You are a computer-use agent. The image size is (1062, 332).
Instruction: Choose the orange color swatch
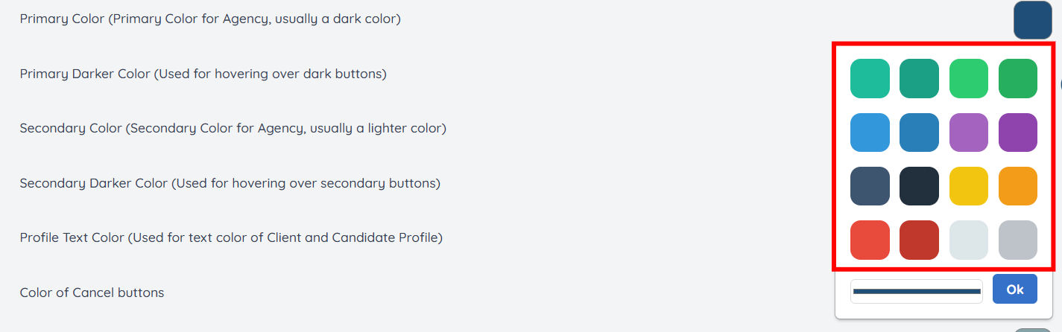[x=1017, y=186]
